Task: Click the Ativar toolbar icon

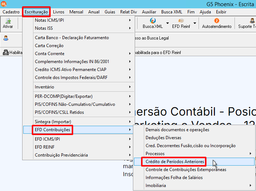Action: pos(8,21)
